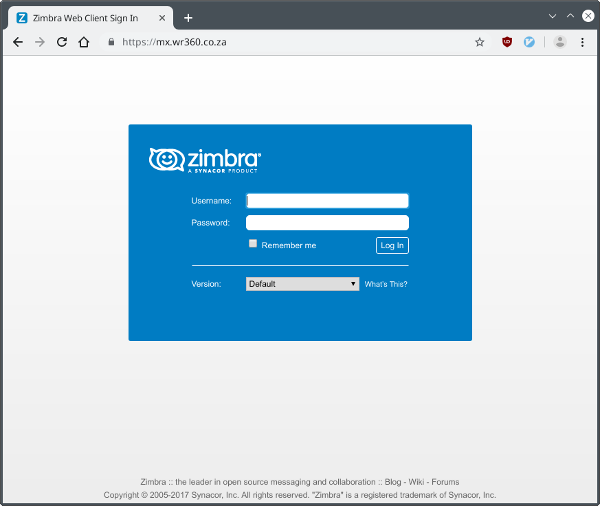The height and width of the screenshot is (506, 600).
Task: Close the browser window with X button
Action: (588, 16)
